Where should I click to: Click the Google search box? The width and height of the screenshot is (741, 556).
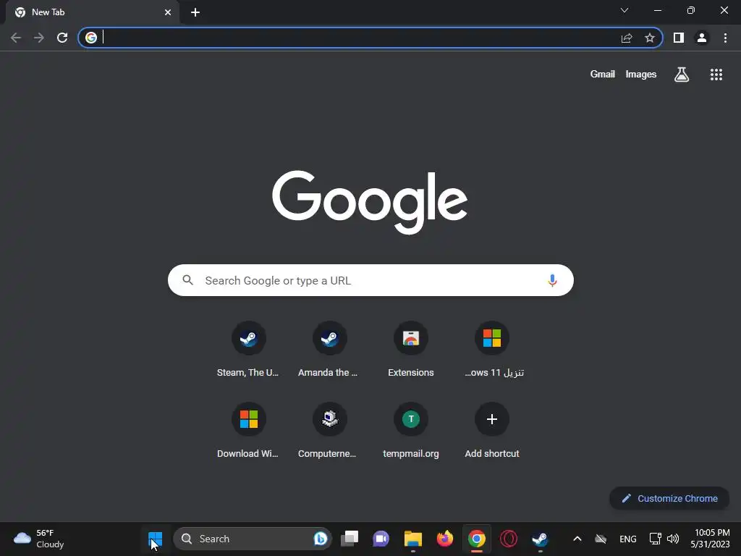(370, 280)
